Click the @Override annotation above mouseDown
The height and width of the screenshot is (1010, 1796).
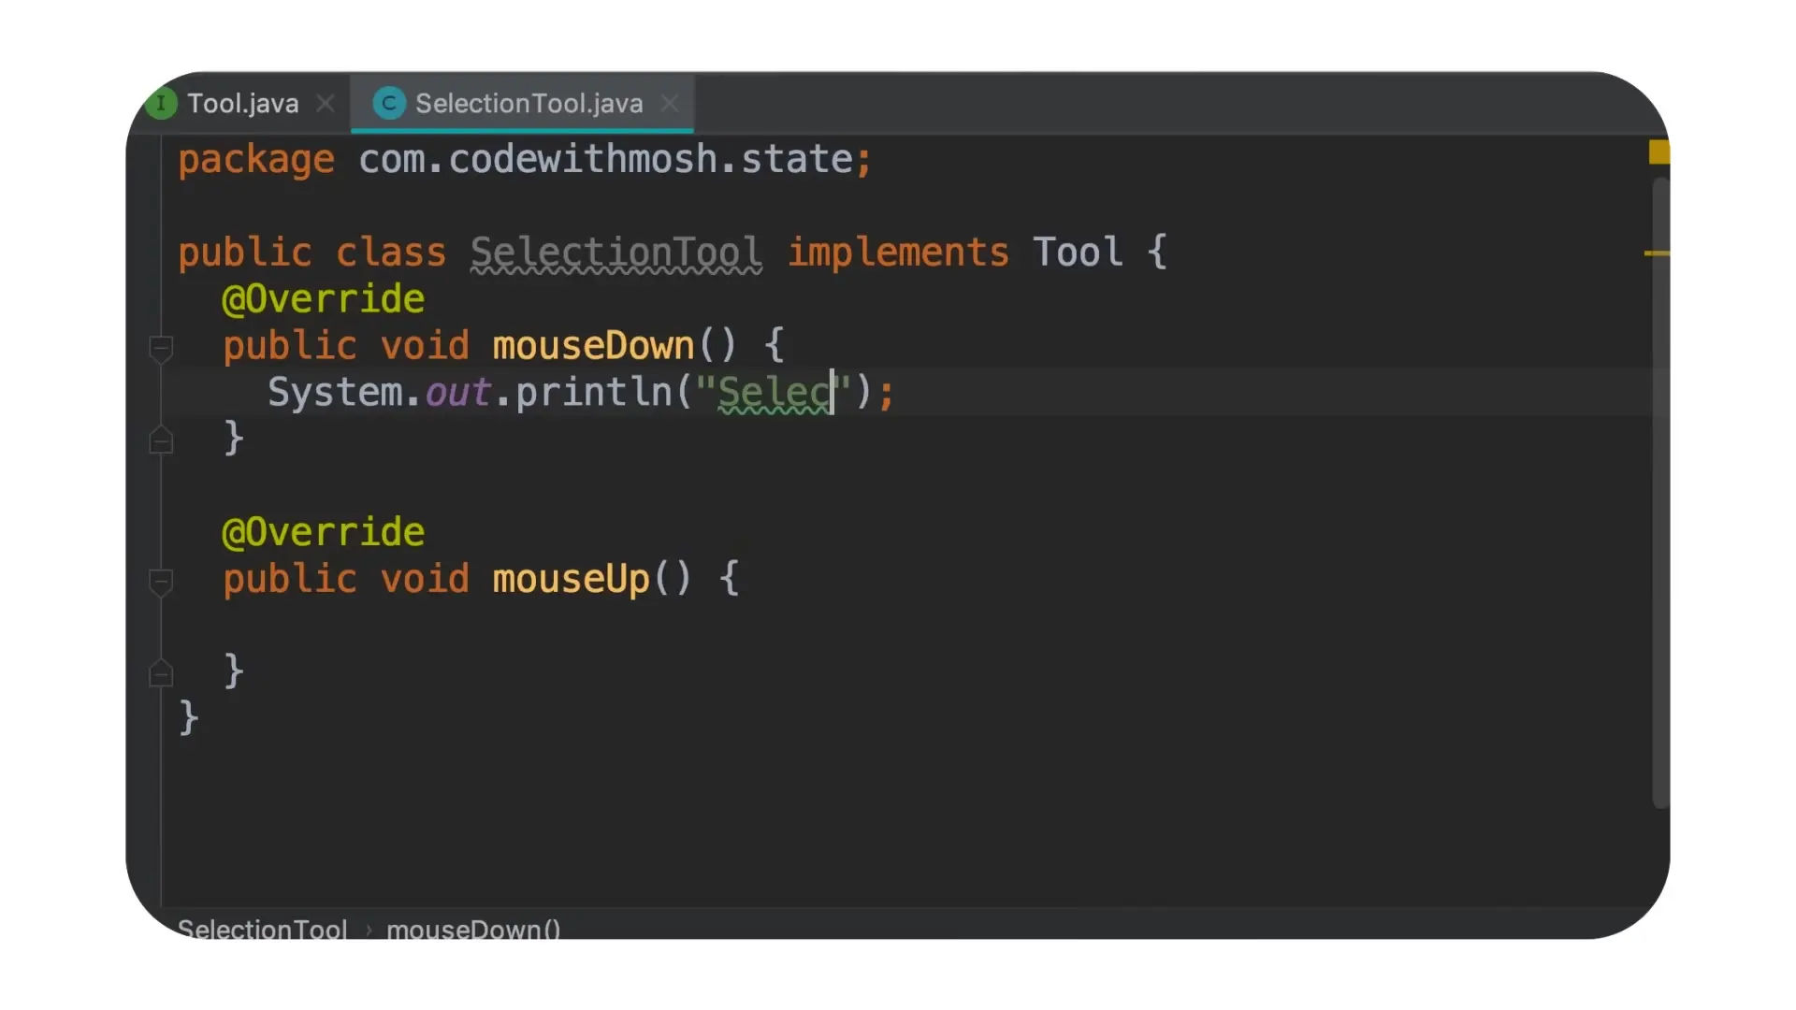point(324,299)
